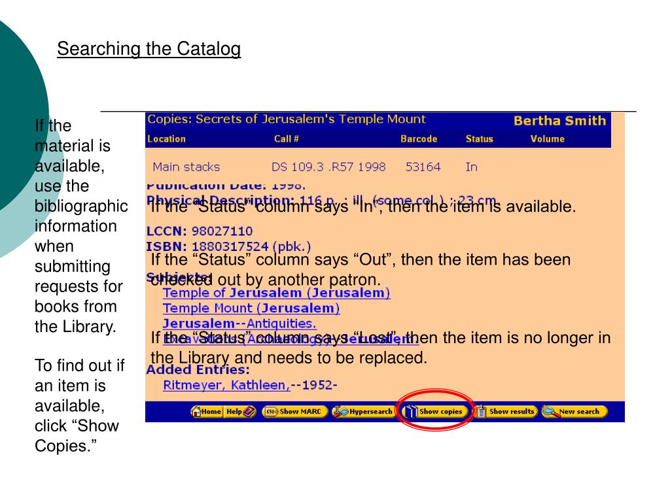Click the Barcode column header
Viewport: 670px width, 502px height.
point(419,139)
